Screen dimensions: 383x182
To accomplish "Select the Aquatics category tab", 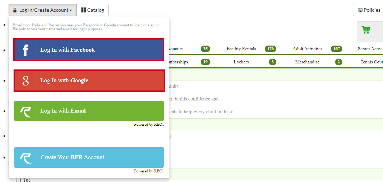I will click(176, 49).
